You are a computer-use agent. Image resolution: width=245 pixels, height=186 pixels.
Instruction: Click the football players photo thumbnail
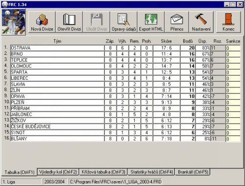[x=14, y=22]
